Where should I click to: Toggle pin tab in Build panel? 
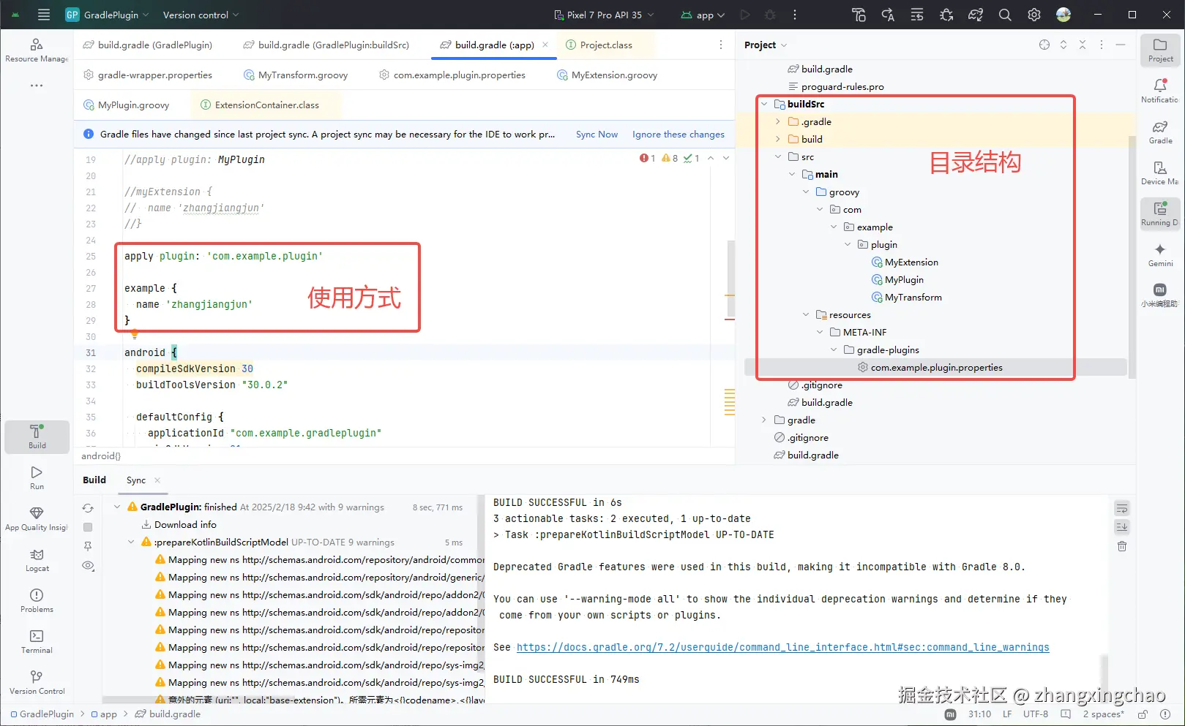click(x=88, y=546)
